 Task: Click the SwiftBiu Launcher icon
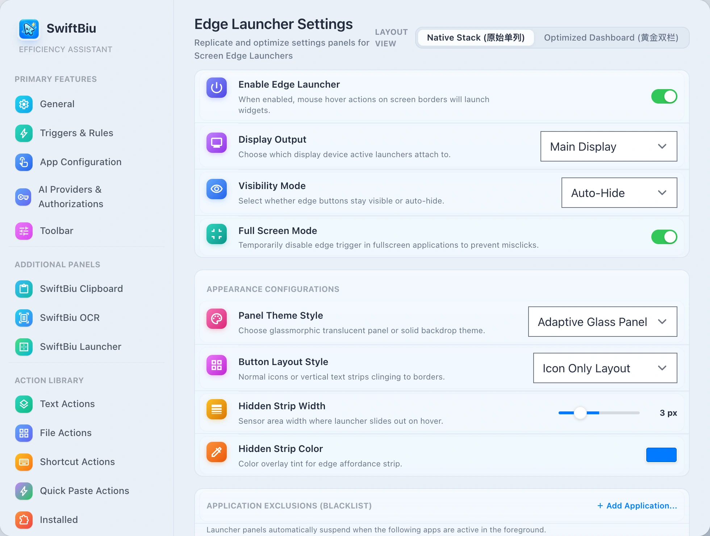[24, 347]
